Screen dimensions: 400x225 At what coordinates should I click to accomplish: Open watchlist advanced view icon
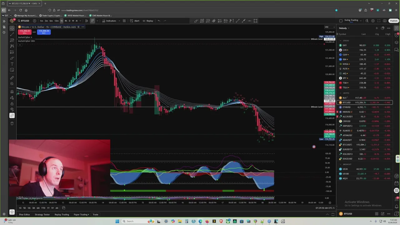click(x=382, y=28)
